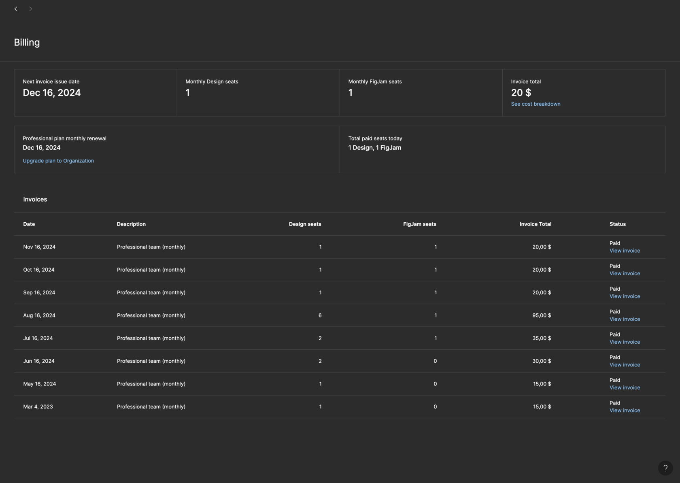The width and height of the screenshot is (680, 483).
Task: View invoice for May 16, 2024
Action: 625,387
